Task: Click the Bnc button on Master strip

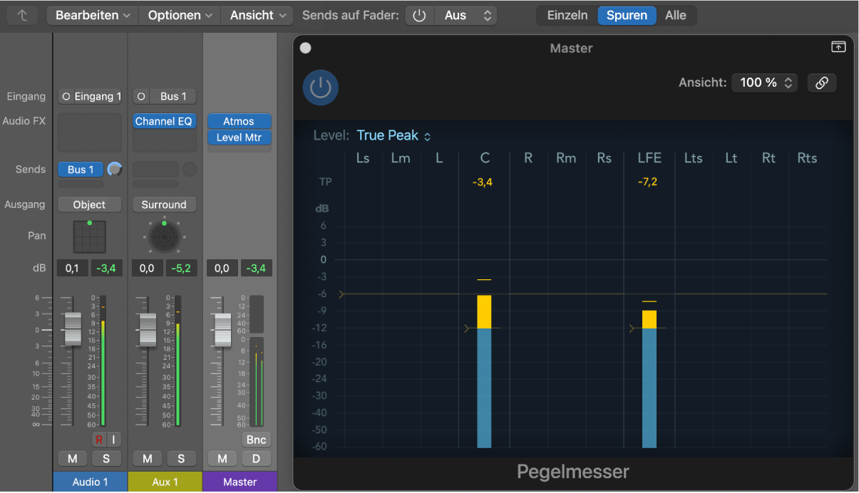Action: point(256,440)
